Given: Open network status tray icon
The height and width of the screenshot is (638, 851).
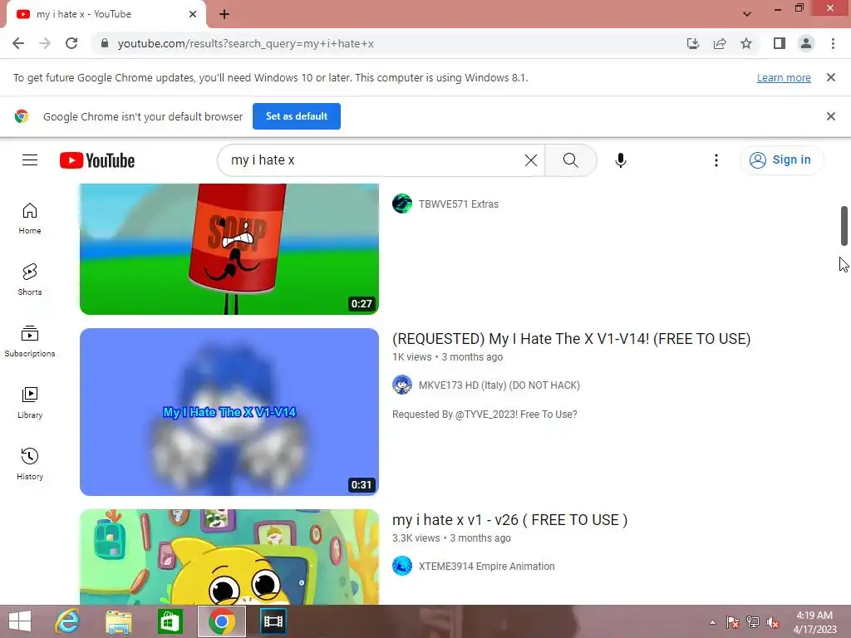Looking at the screenshot, I should [753, 622].
